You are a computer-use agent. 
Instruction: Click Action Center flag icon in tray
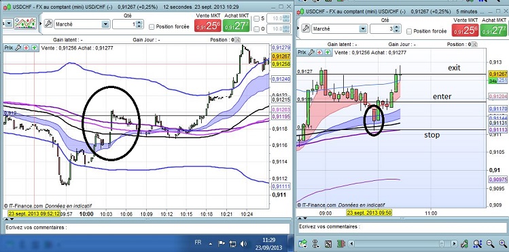point(222,243)
